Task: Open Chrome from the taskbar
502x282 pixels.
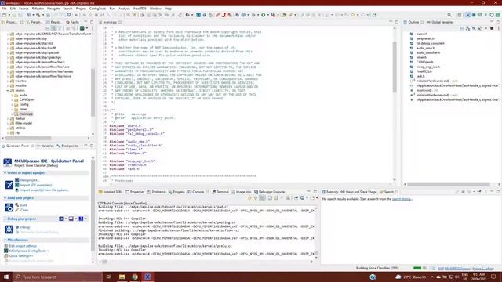Action: 135,277
